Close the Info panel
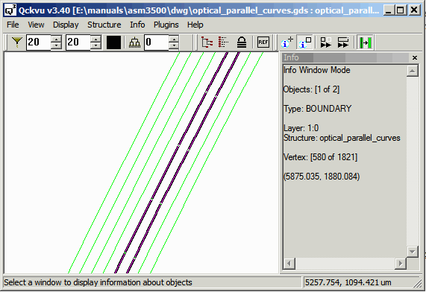This screenshot has width=426, height=292. pyautogui.click(x=415, y=57)
